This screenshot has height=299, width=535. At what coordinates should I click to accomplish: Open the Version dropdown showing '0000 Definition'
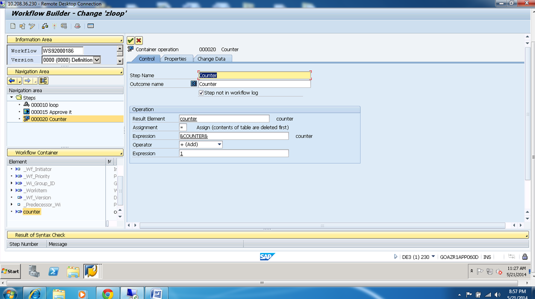(96, 60)
